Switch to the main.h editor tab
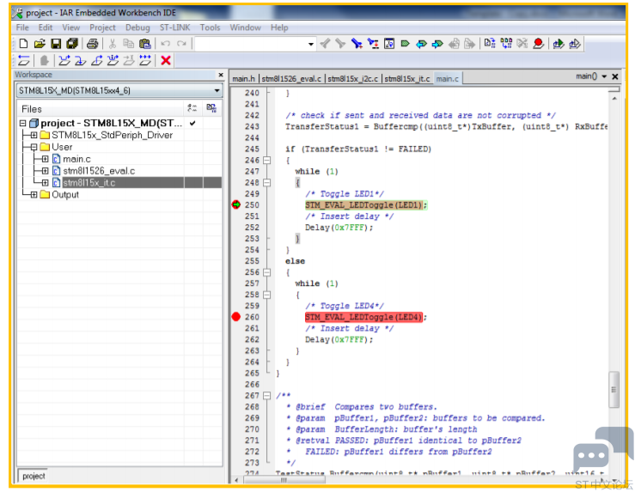 click(x=243, y=79)
